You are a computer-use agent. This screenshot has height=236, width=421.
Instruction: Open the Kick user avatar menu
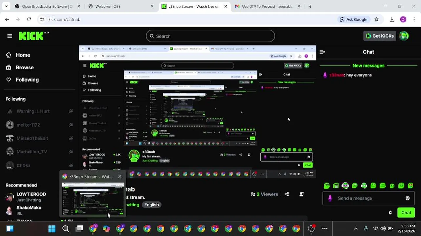click(x=404, y=36)
